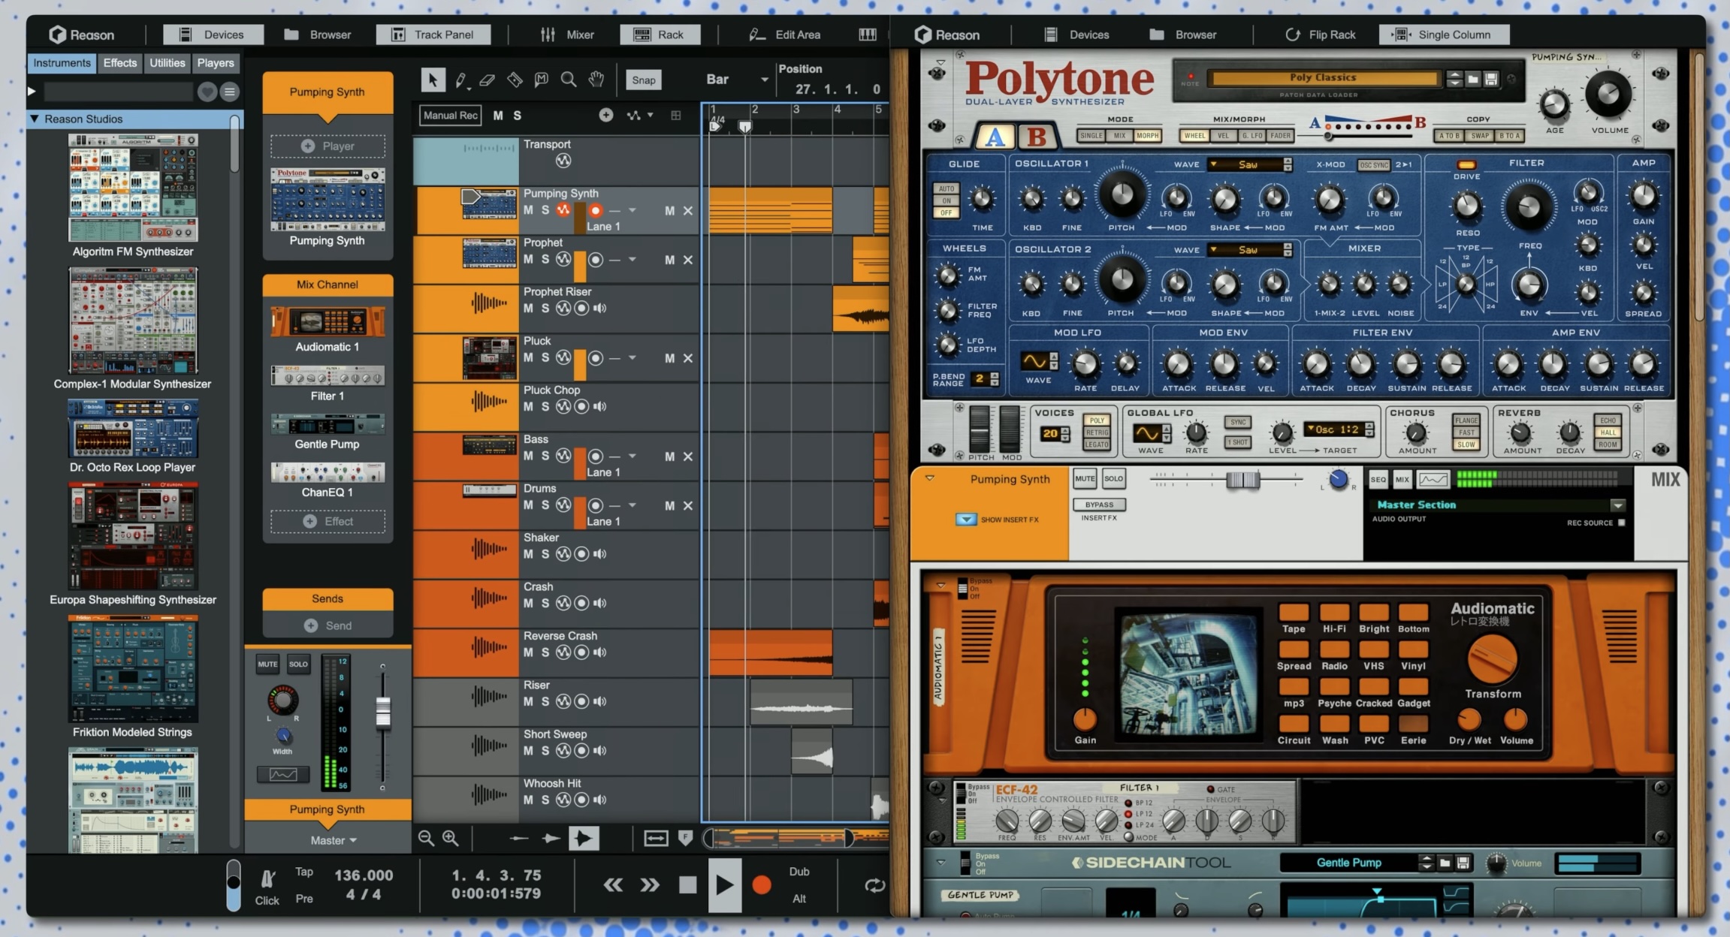The image size is (1730, 937).
Task: Select the Europa Shapeshifting Synthesizer thumbnail
Action: pyautogui.click(x=133, y=535)
